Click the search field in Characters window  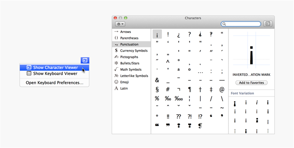click(241, 24)
